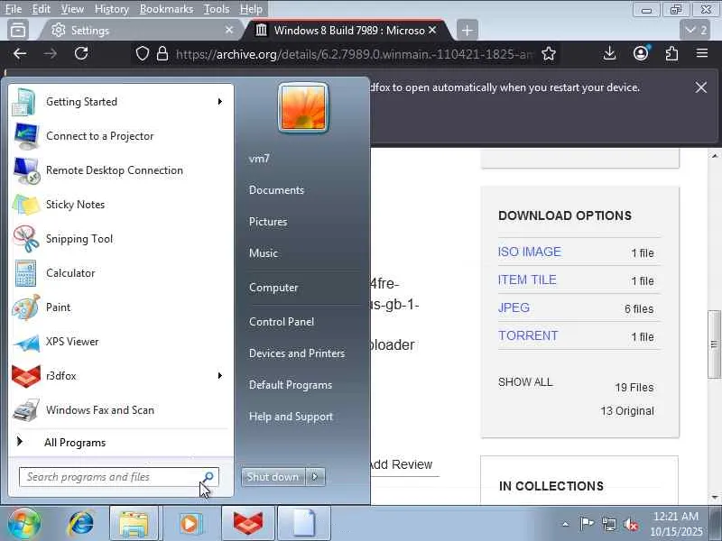Open Action Center flag in tray

pos(586,524)
